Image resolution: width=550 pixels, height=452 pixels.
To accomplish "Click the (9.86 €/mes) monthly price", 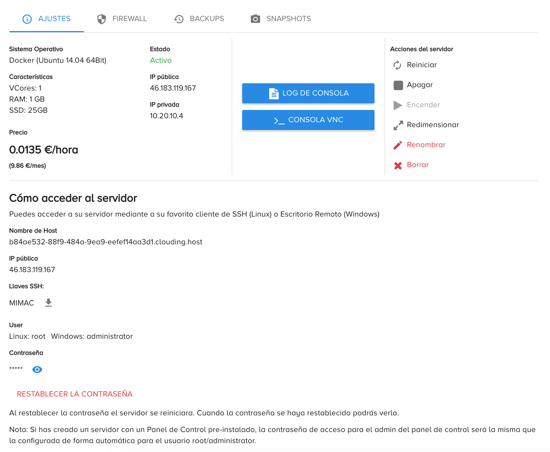I will [x=27, y=166].
